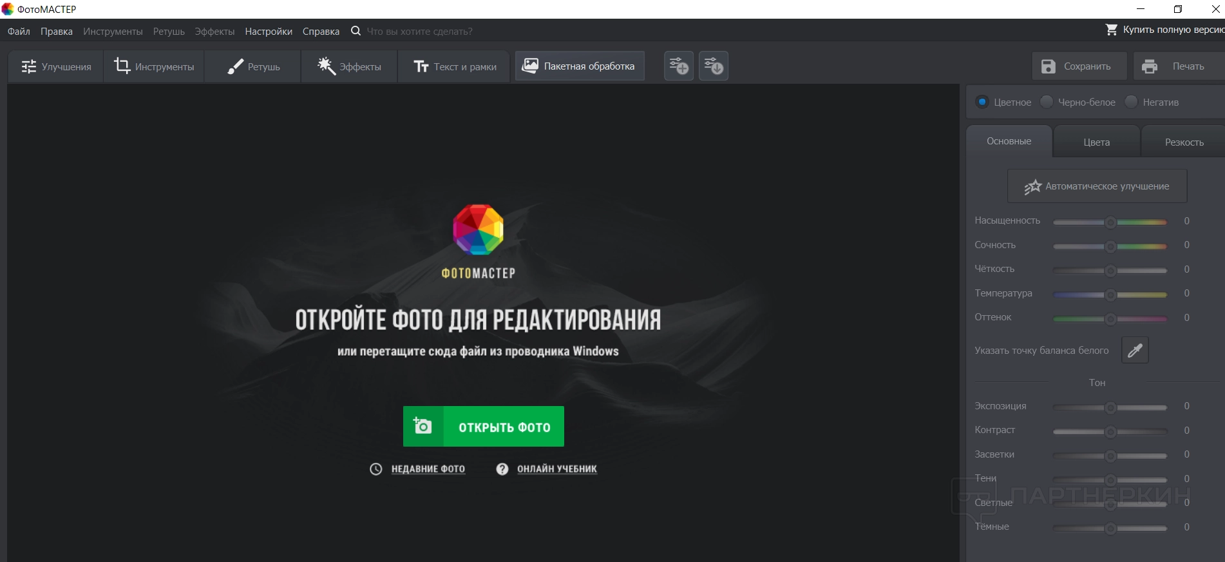
Task: Switch to the Основные tab
Action: click(x=1009, y=141)
